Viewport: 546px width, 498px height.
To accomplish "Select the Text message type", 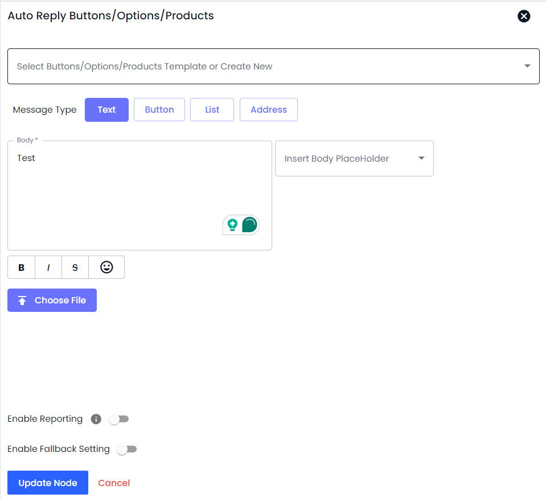I will click(106, 110).
